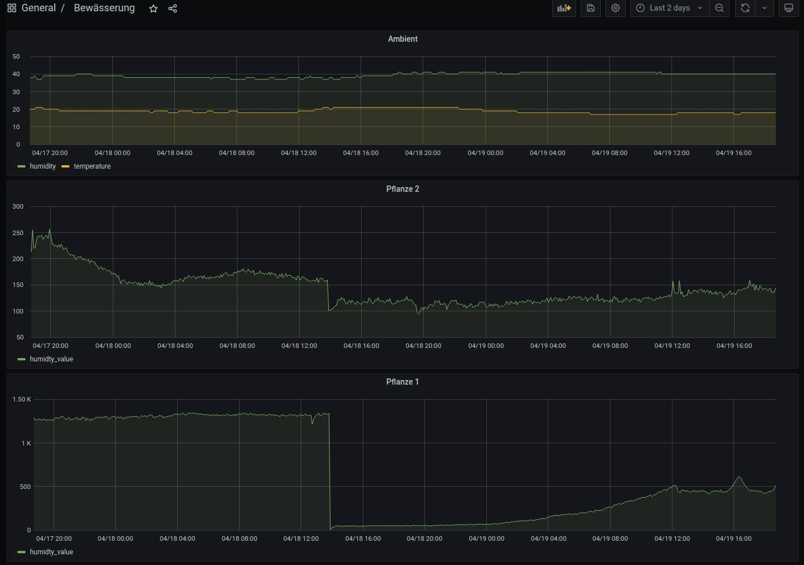This screenshot has width=804, height=565.
Task: Change the green humidity legend color swatch
Action: [21, 166]
